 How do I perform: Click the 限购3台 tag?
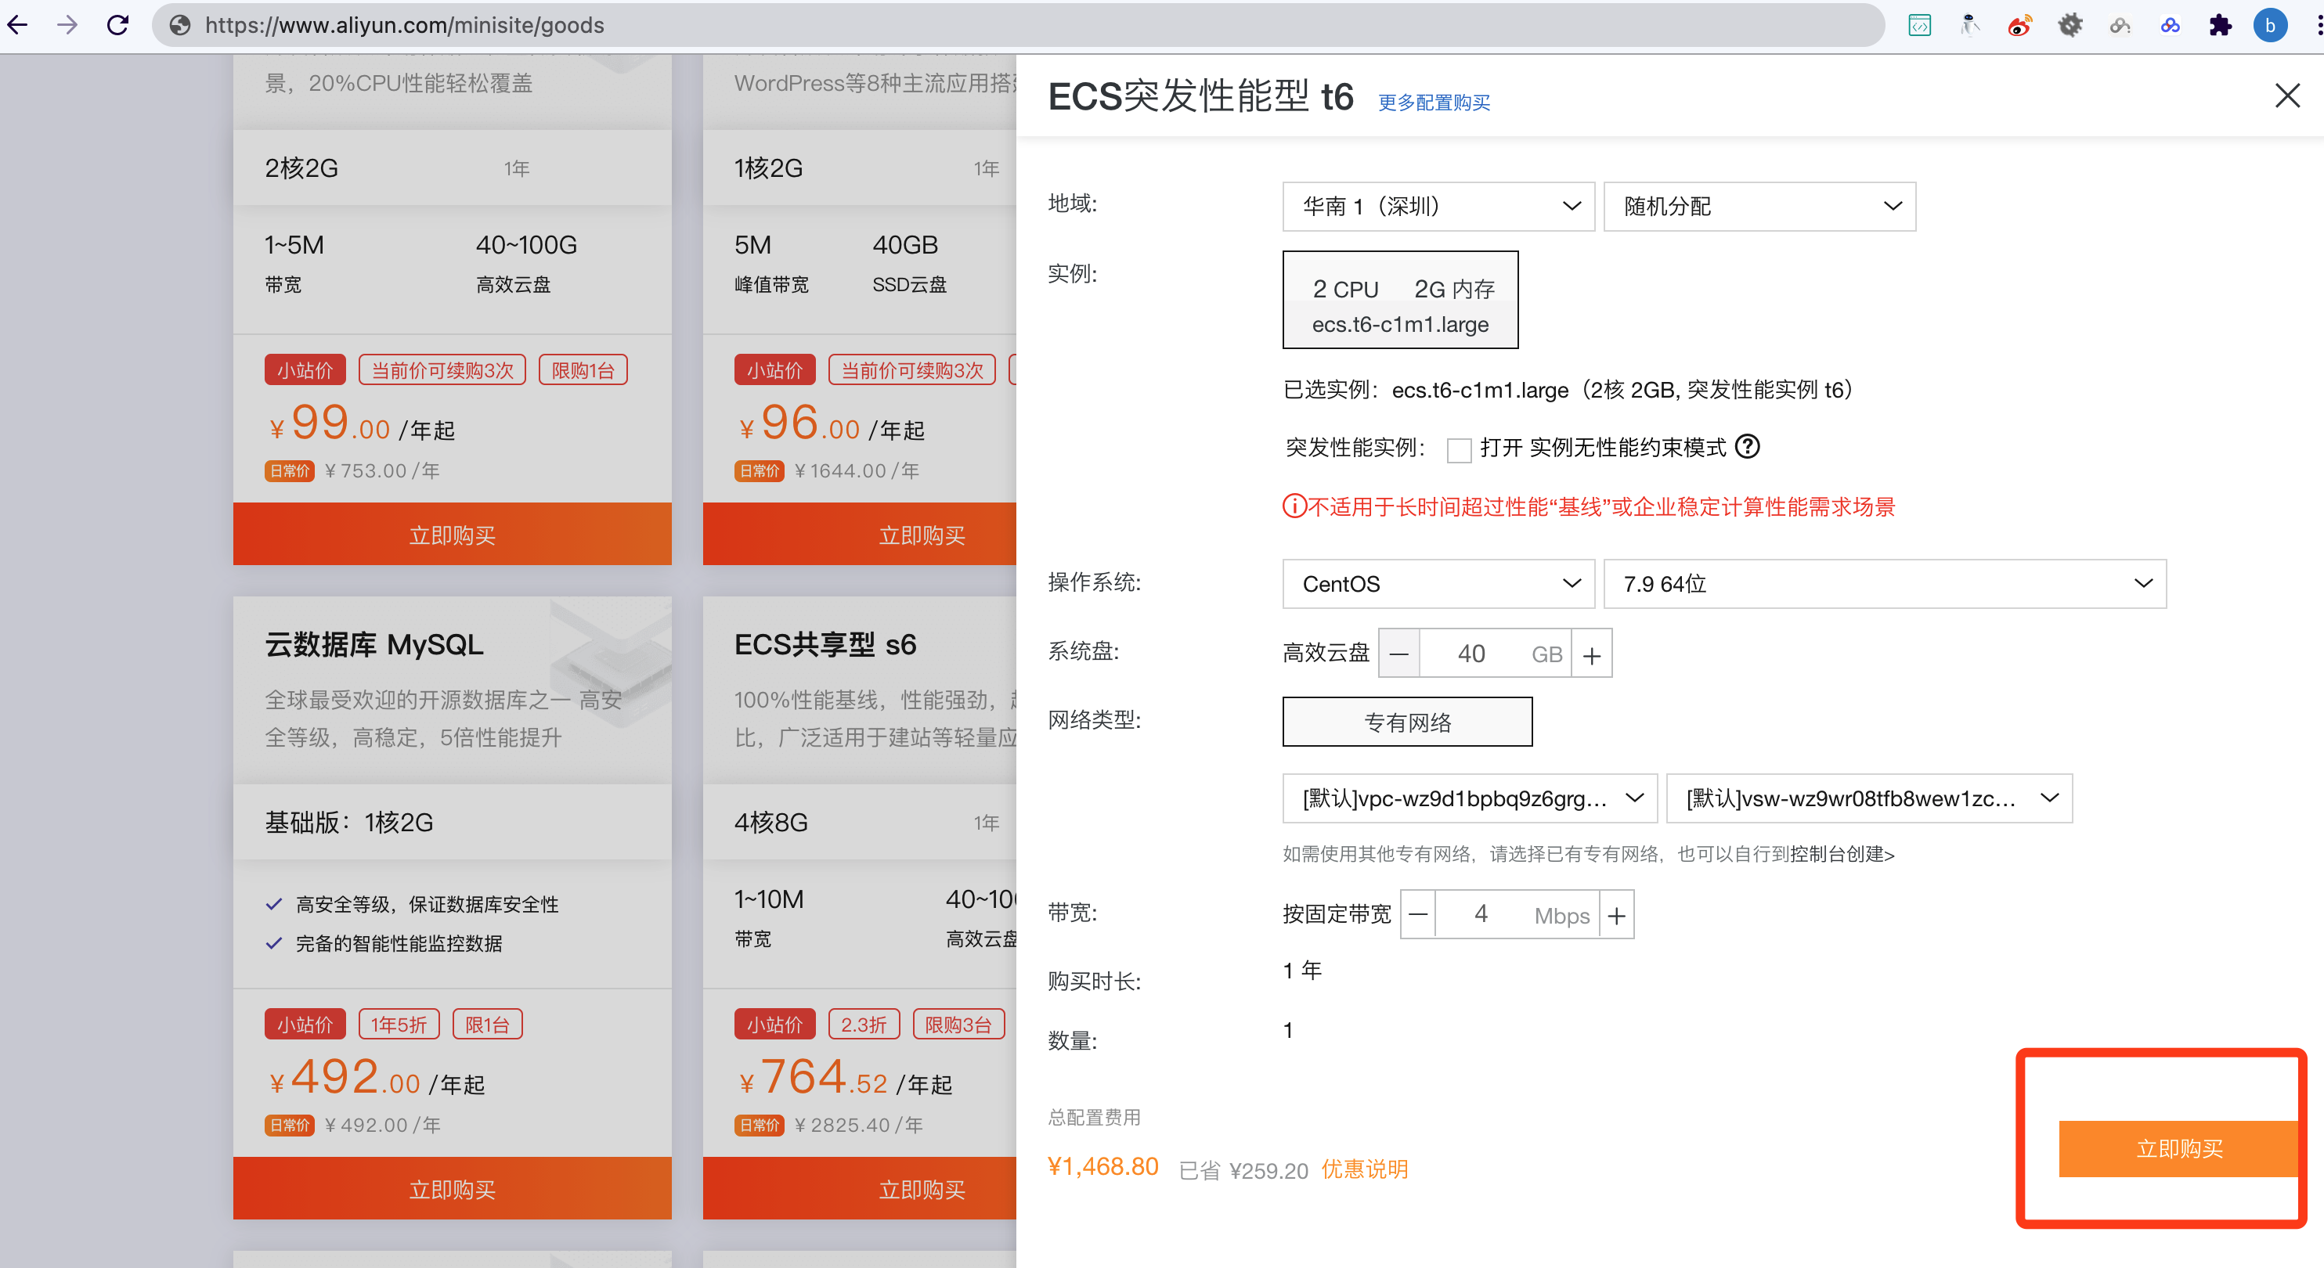958,1025
